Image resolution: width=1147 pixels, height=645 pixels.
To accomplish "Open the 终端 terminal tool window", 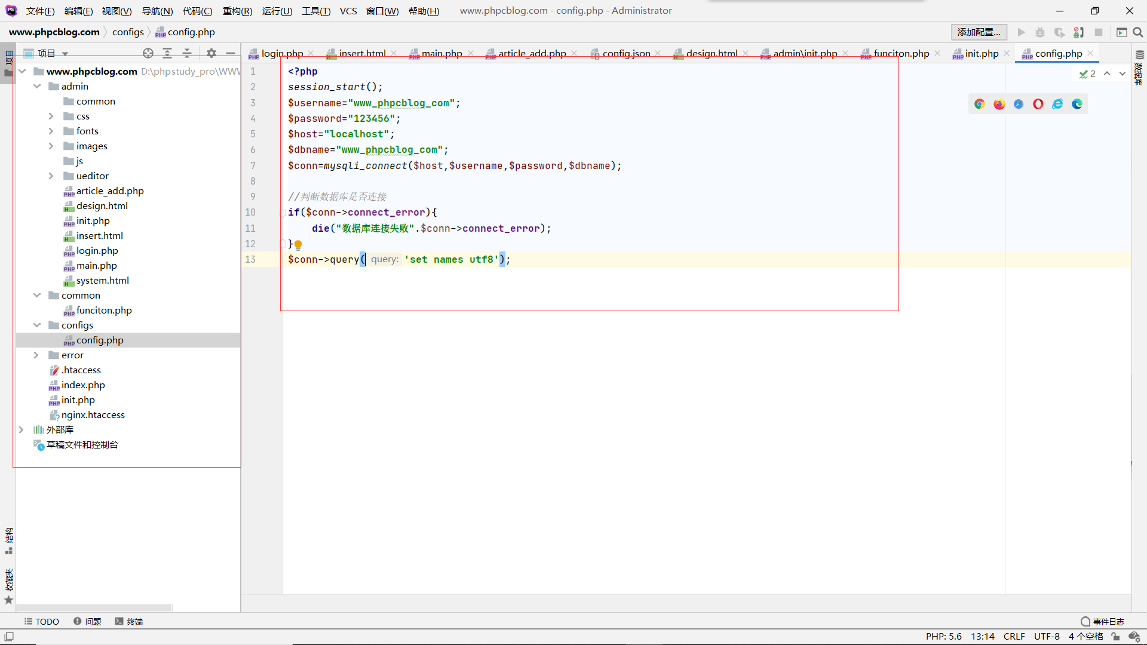I will pyautogui.click(x=129, y=622).
